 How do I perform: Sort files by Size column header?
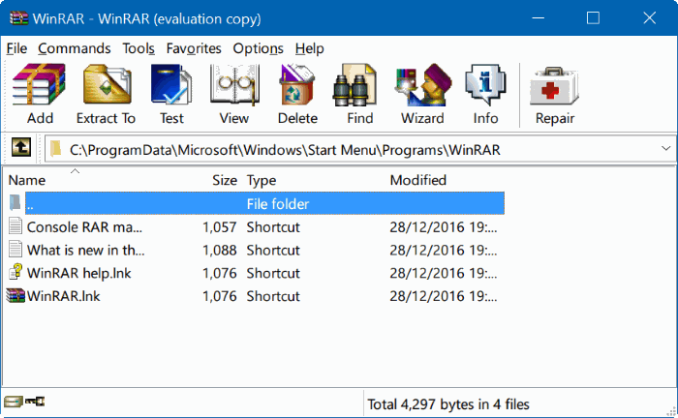pos(225,180)
